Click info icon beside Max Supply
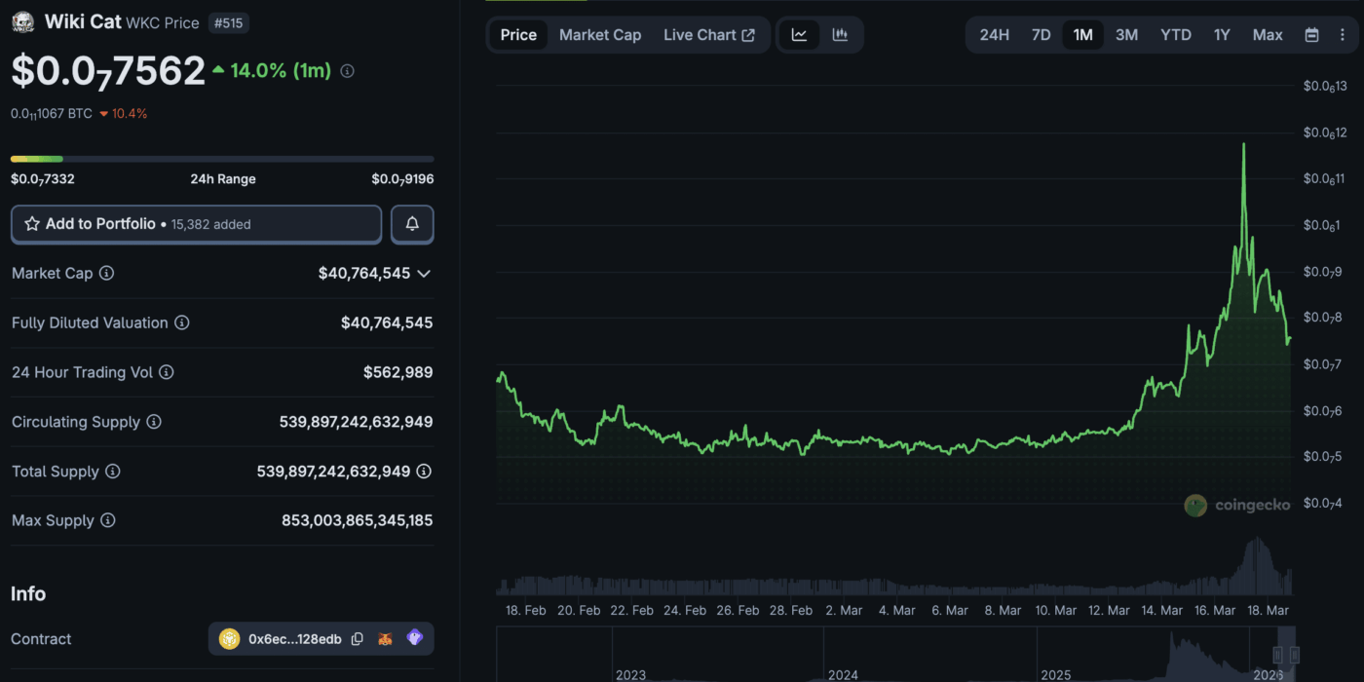This screenshot has height=682, width=1364. 108,520
